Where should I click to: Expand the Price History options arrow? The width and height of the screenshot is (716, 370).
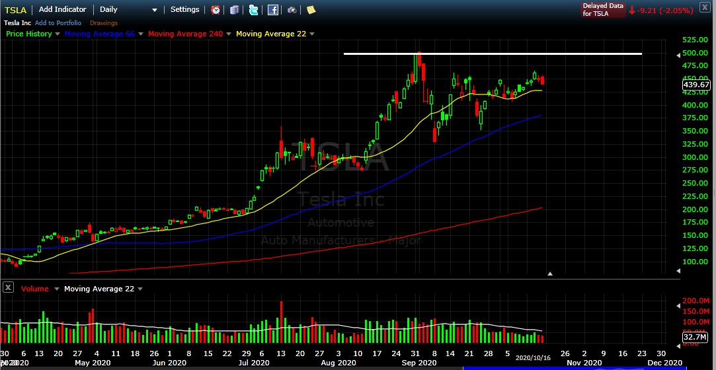[58, 34]
